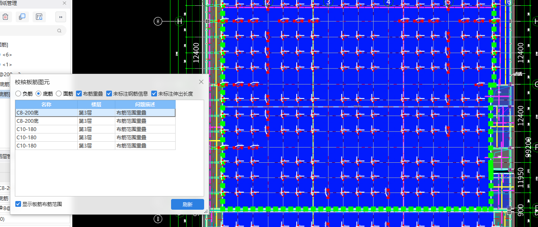Screen dimensions: 538x227
Task: Select the 面筋 radio button
Action: [59, 94]
